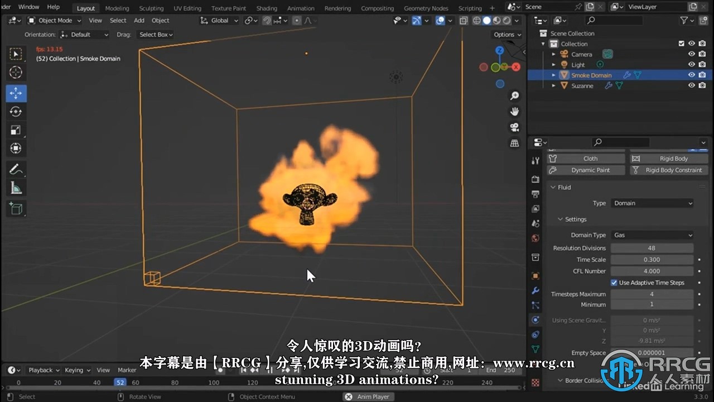
Task: Switch to the Geometry Nodes workspace tab
Action: pos(426,8)
